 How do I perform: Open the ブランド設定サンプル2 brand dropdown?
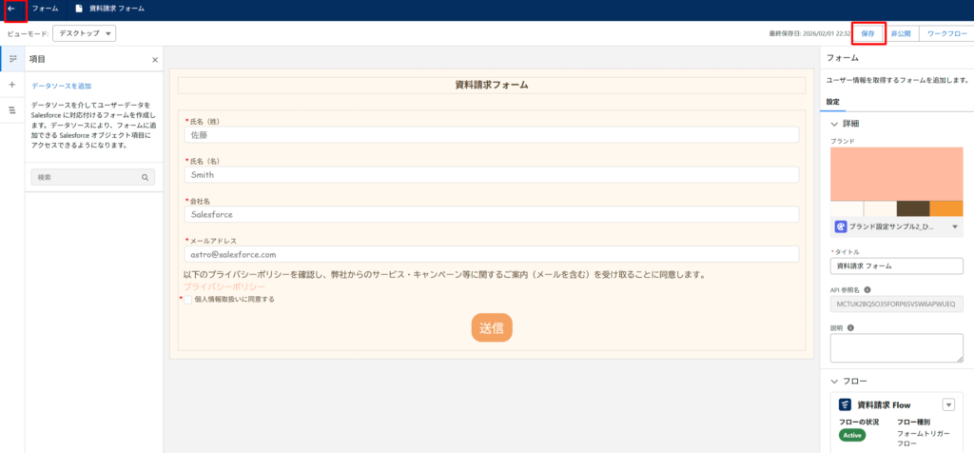tap(896, 226)
